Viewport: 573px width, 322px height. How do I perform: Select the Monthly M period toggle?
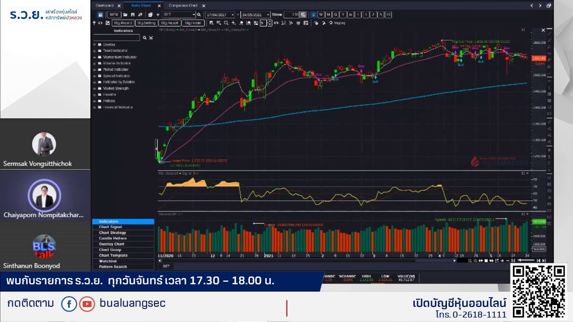328,14
